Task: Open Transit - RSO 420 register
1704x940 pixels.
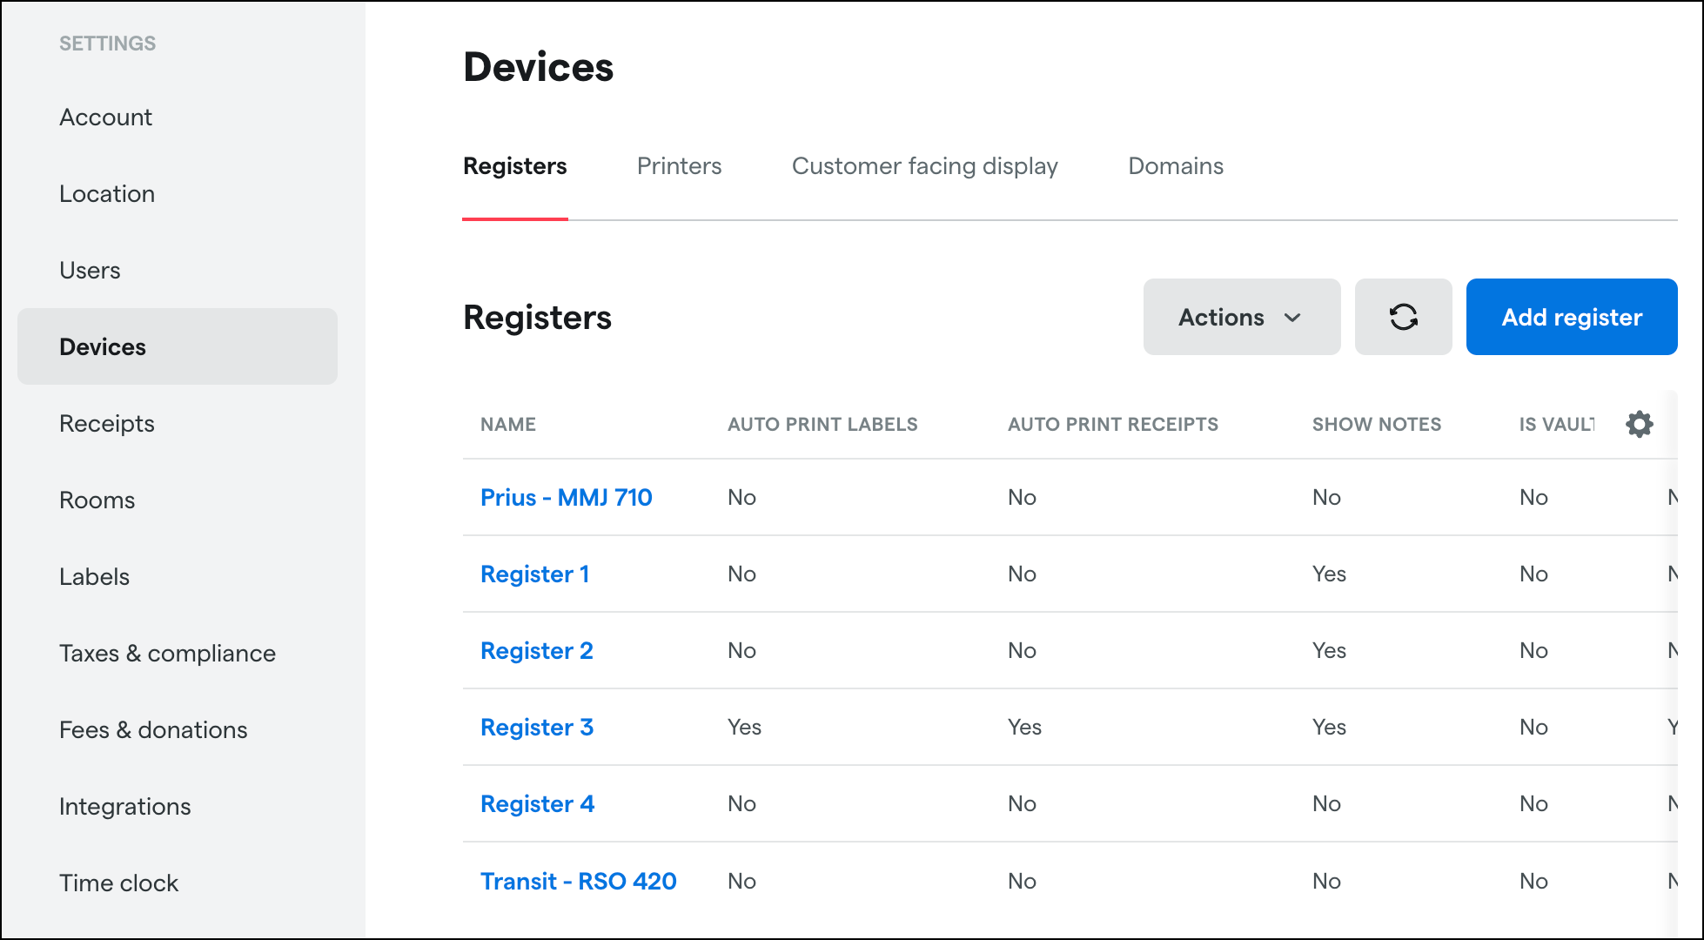Action: [x=578, y=881]
